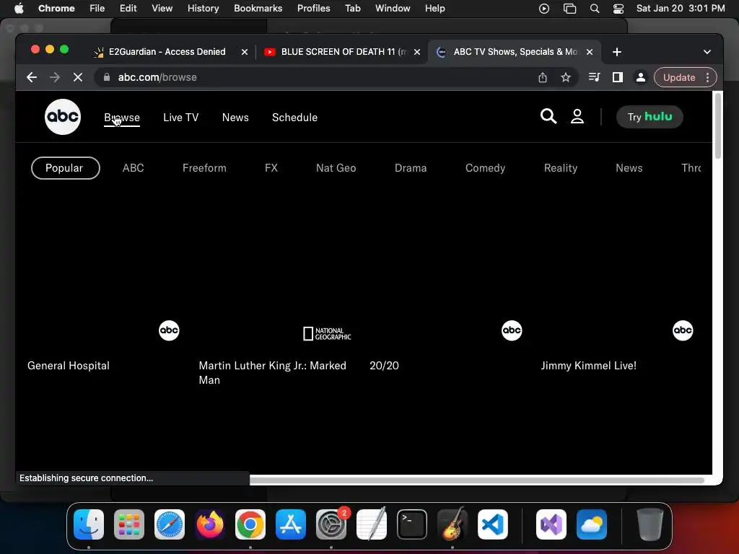Select the Popular category pill
739x554 pixels.
(65, 168)
